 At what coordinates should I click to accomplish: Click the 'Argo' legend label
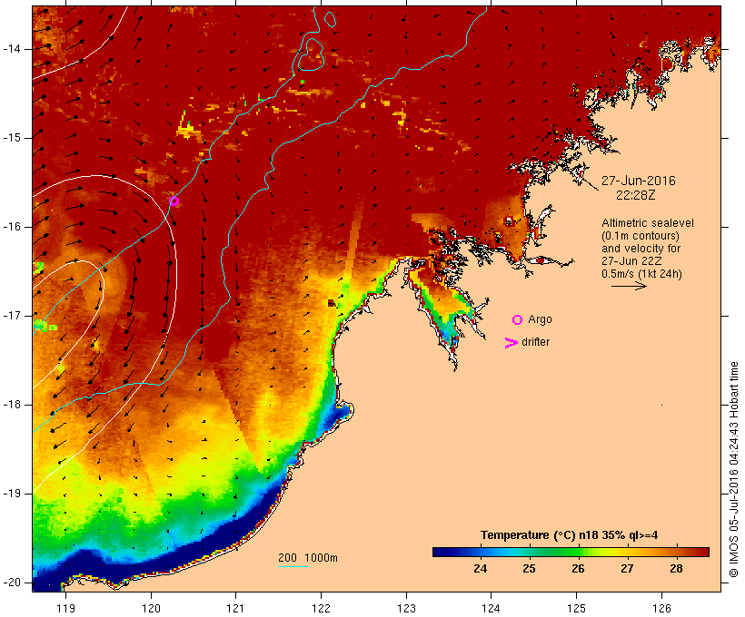tap(540, 319)
